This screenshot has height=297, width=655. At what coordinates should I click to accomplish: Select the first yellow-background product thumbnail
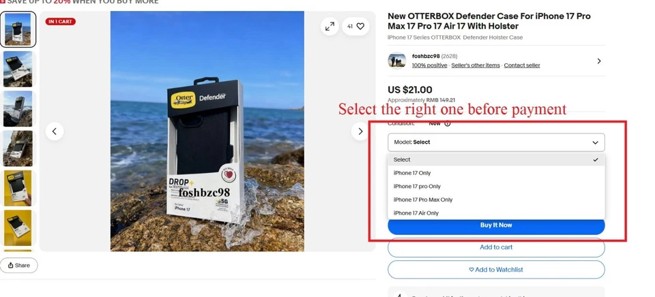click(x=18, y=188)
